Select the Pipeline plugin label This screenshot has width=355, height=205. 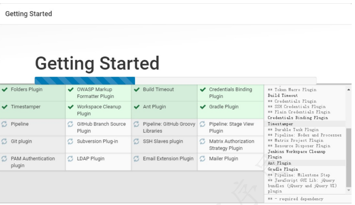(x=20, y=124)
